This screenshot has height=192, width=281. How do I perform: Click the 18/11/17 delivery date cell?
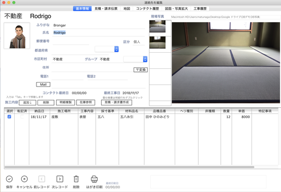[x=39, y=117]
